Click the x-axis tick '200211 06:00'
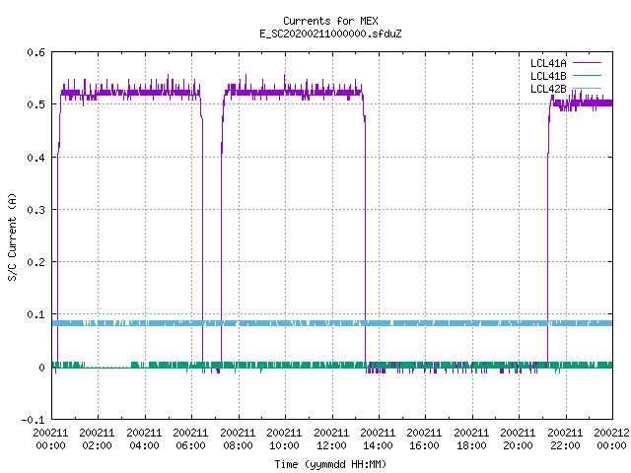 coord(190,439)
